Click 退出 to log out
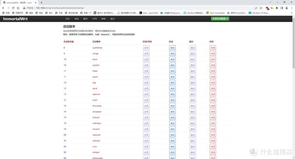The height and width of the screenshot is (159, 295). tap(112, 19)
